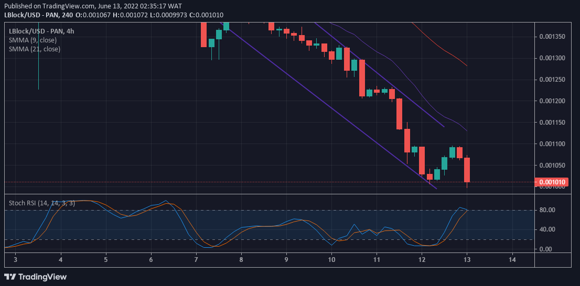580x286 pixels.
Task: Click the 80.00 Stoch RSI level label
Action: (x=546, y=210)
